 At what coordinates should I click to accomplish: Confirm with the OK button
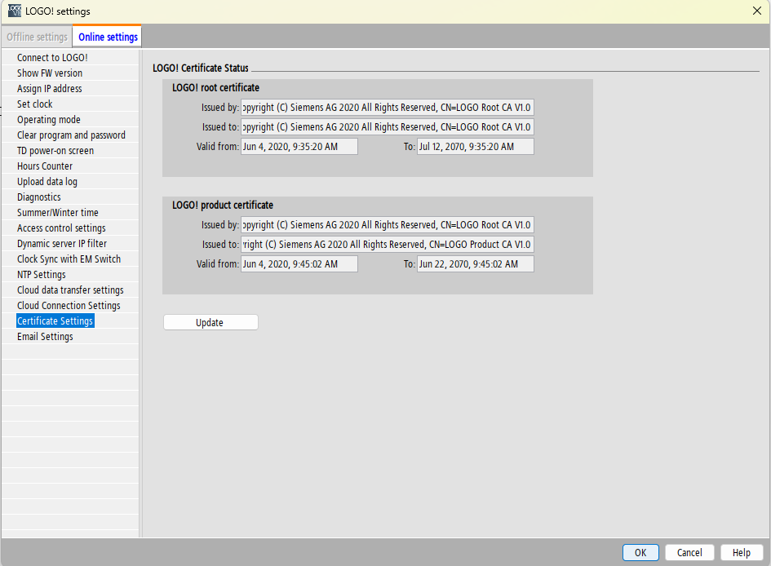(x=640, y=552)
